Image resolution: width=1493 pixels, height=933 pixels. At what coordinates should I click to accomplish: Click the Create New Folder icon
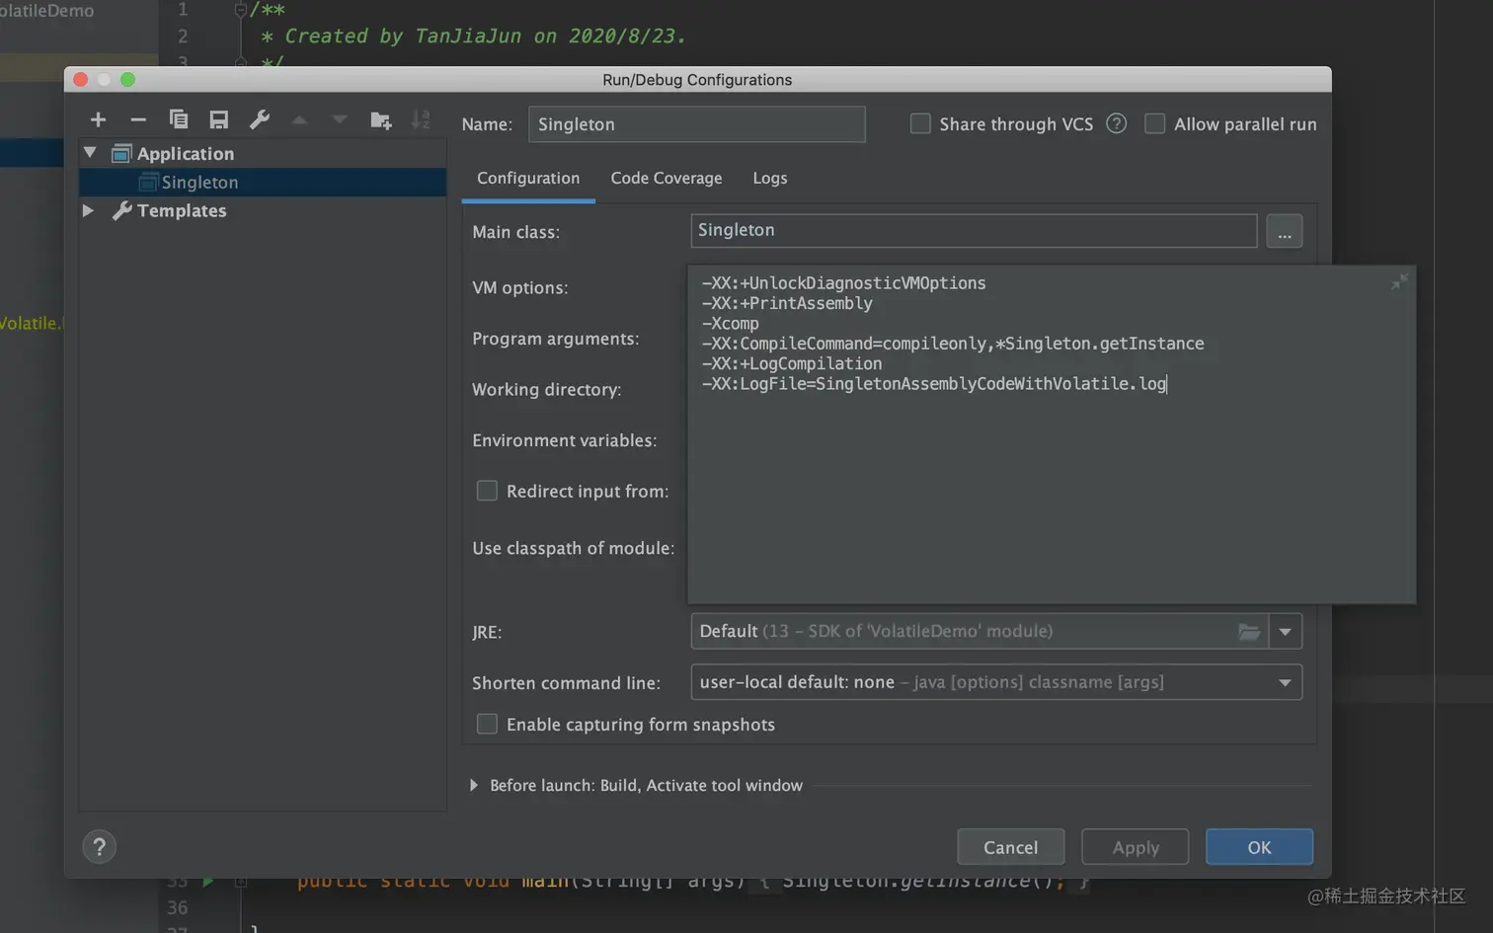380,119
